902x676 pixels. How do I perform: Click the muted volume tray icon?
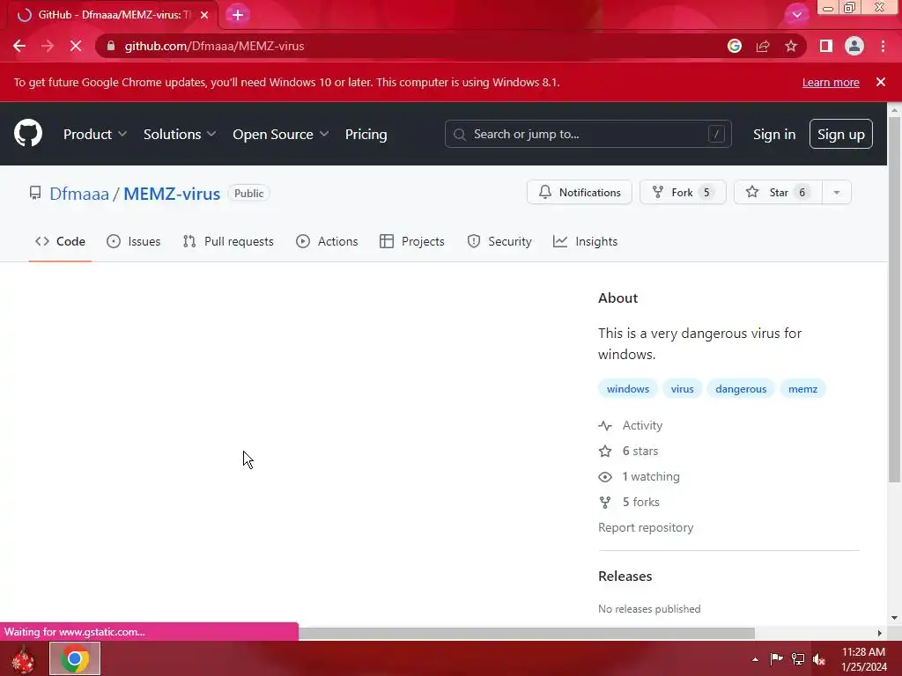(x=818, y=659)
